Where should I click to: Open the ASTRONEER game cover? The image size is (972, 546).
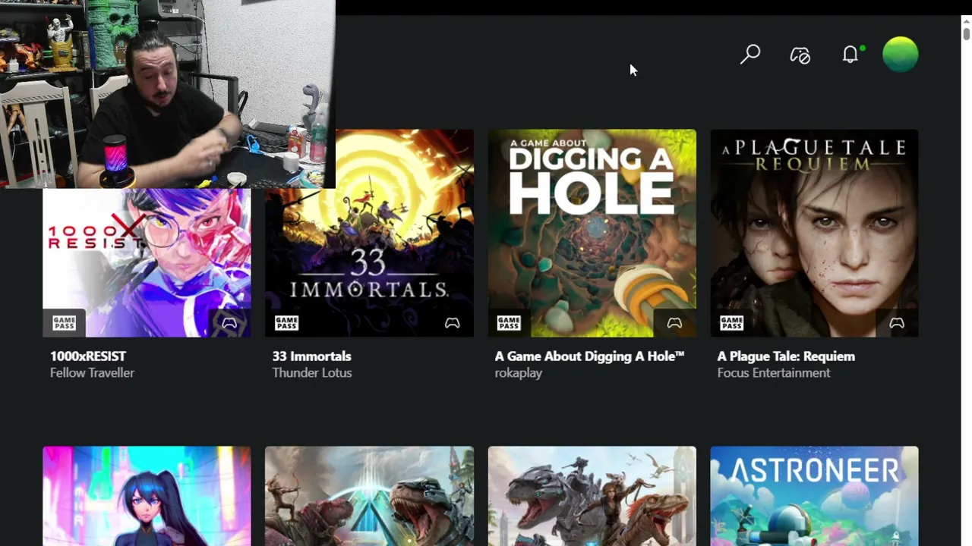click(x=814, y=496)
